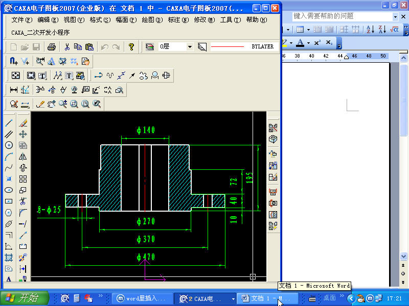Expand the CAXA taskbar group dropdown arrow

pos(233,299)
